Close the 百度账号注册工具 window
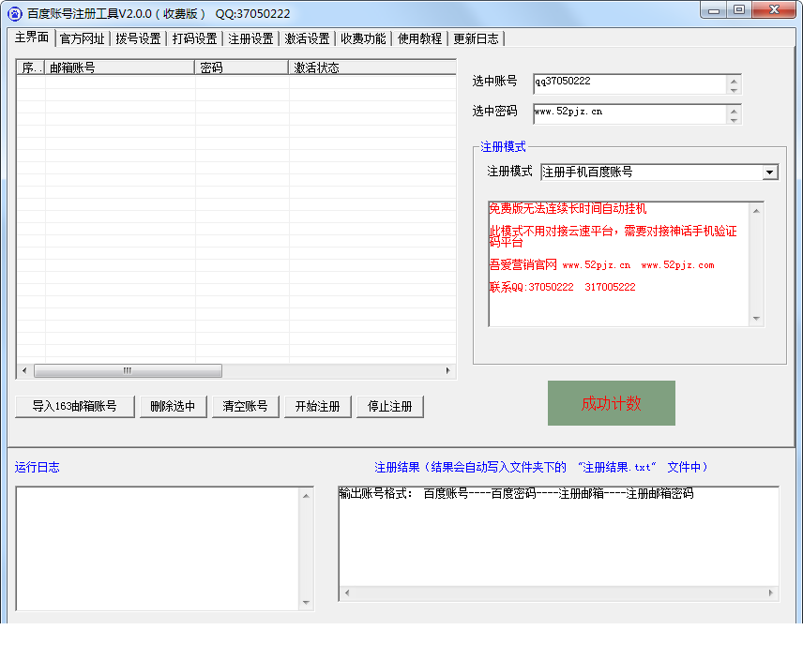 [x=774, y=10]
